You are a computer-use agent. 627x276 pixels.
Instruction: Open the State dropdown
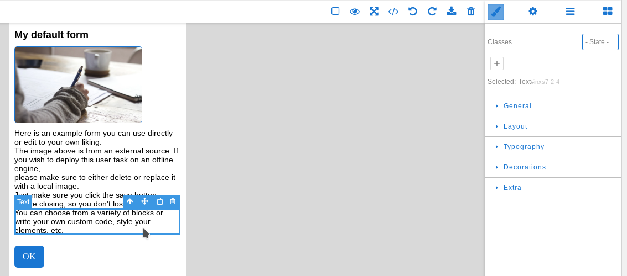pos(600,42)
